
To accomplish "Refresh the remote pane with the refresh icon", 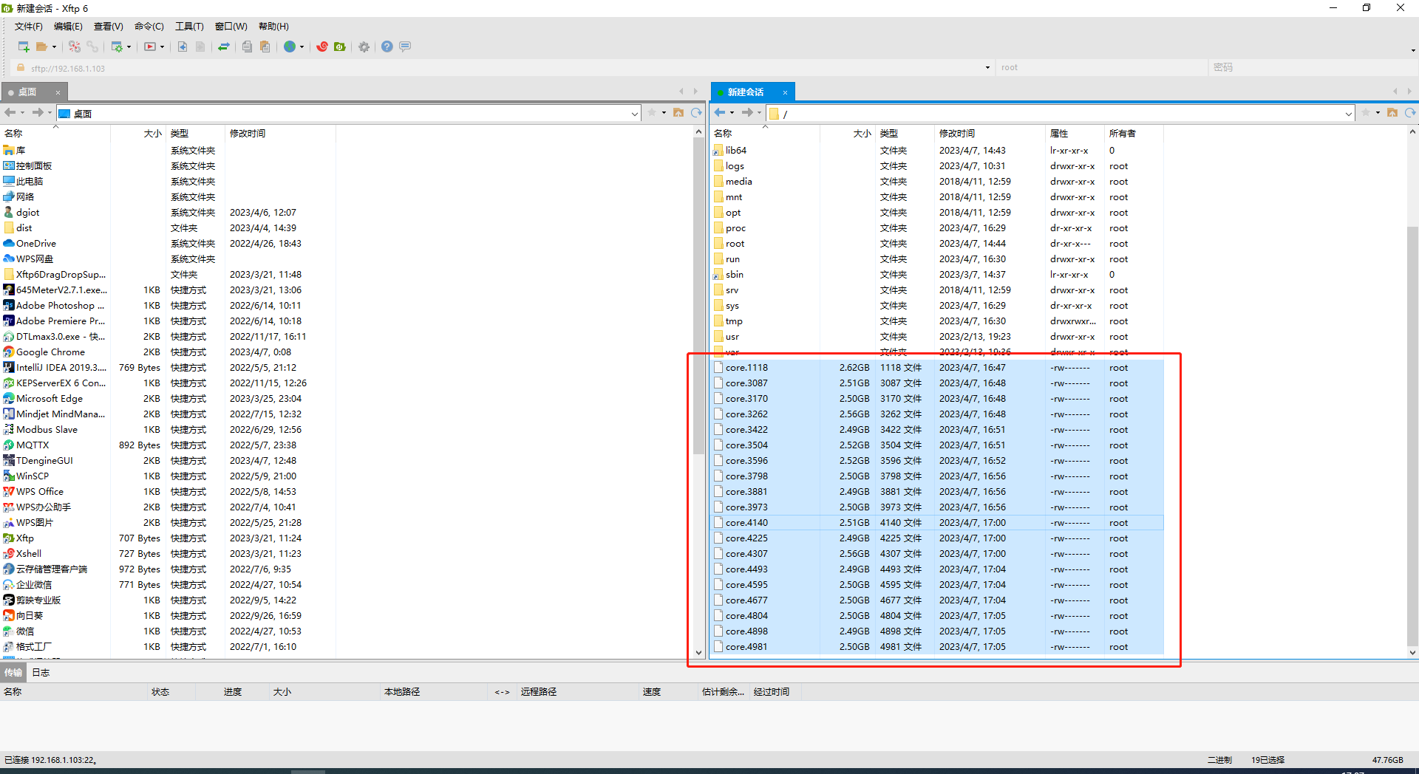I will tap(1411, 113).
